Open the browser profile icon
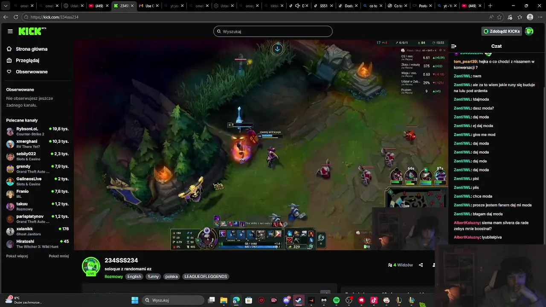Screen dimensions: 546x307 tap(530, 17)
